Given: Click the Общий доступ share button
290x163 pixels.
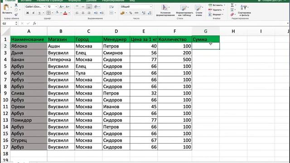Looking at the screenshot, I should (270, 1).
